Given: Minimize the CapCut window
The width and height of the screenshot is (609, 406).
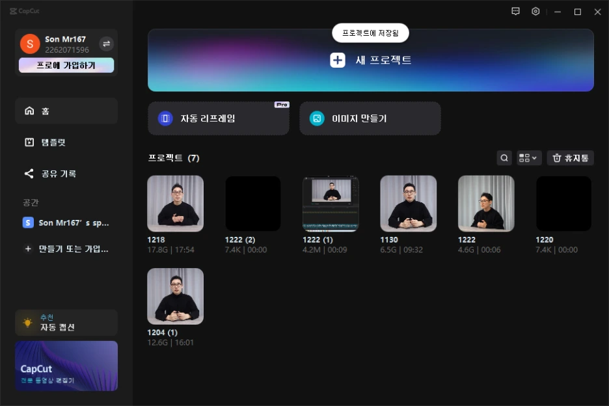Looking at the screenshot, I should [x=558, y=12].
